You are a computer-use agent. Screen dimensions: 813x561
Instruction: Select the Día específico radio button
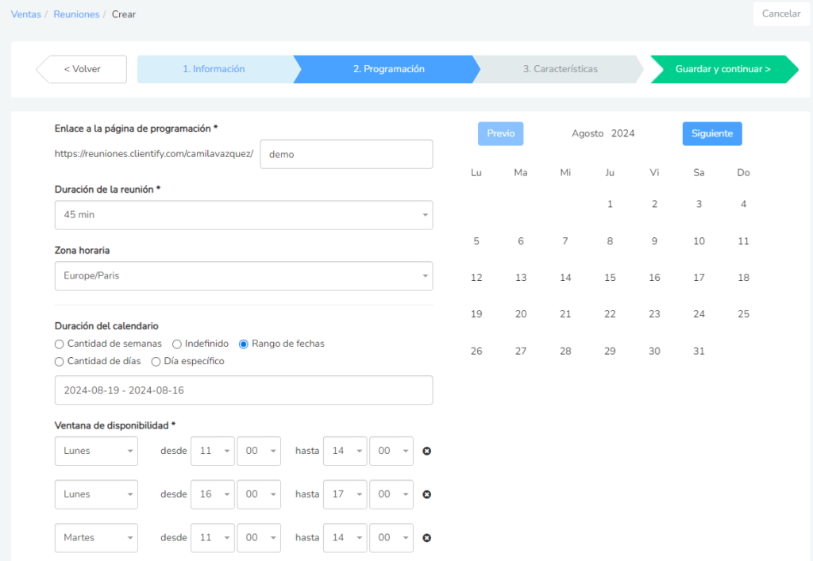(x=156, y=362)
